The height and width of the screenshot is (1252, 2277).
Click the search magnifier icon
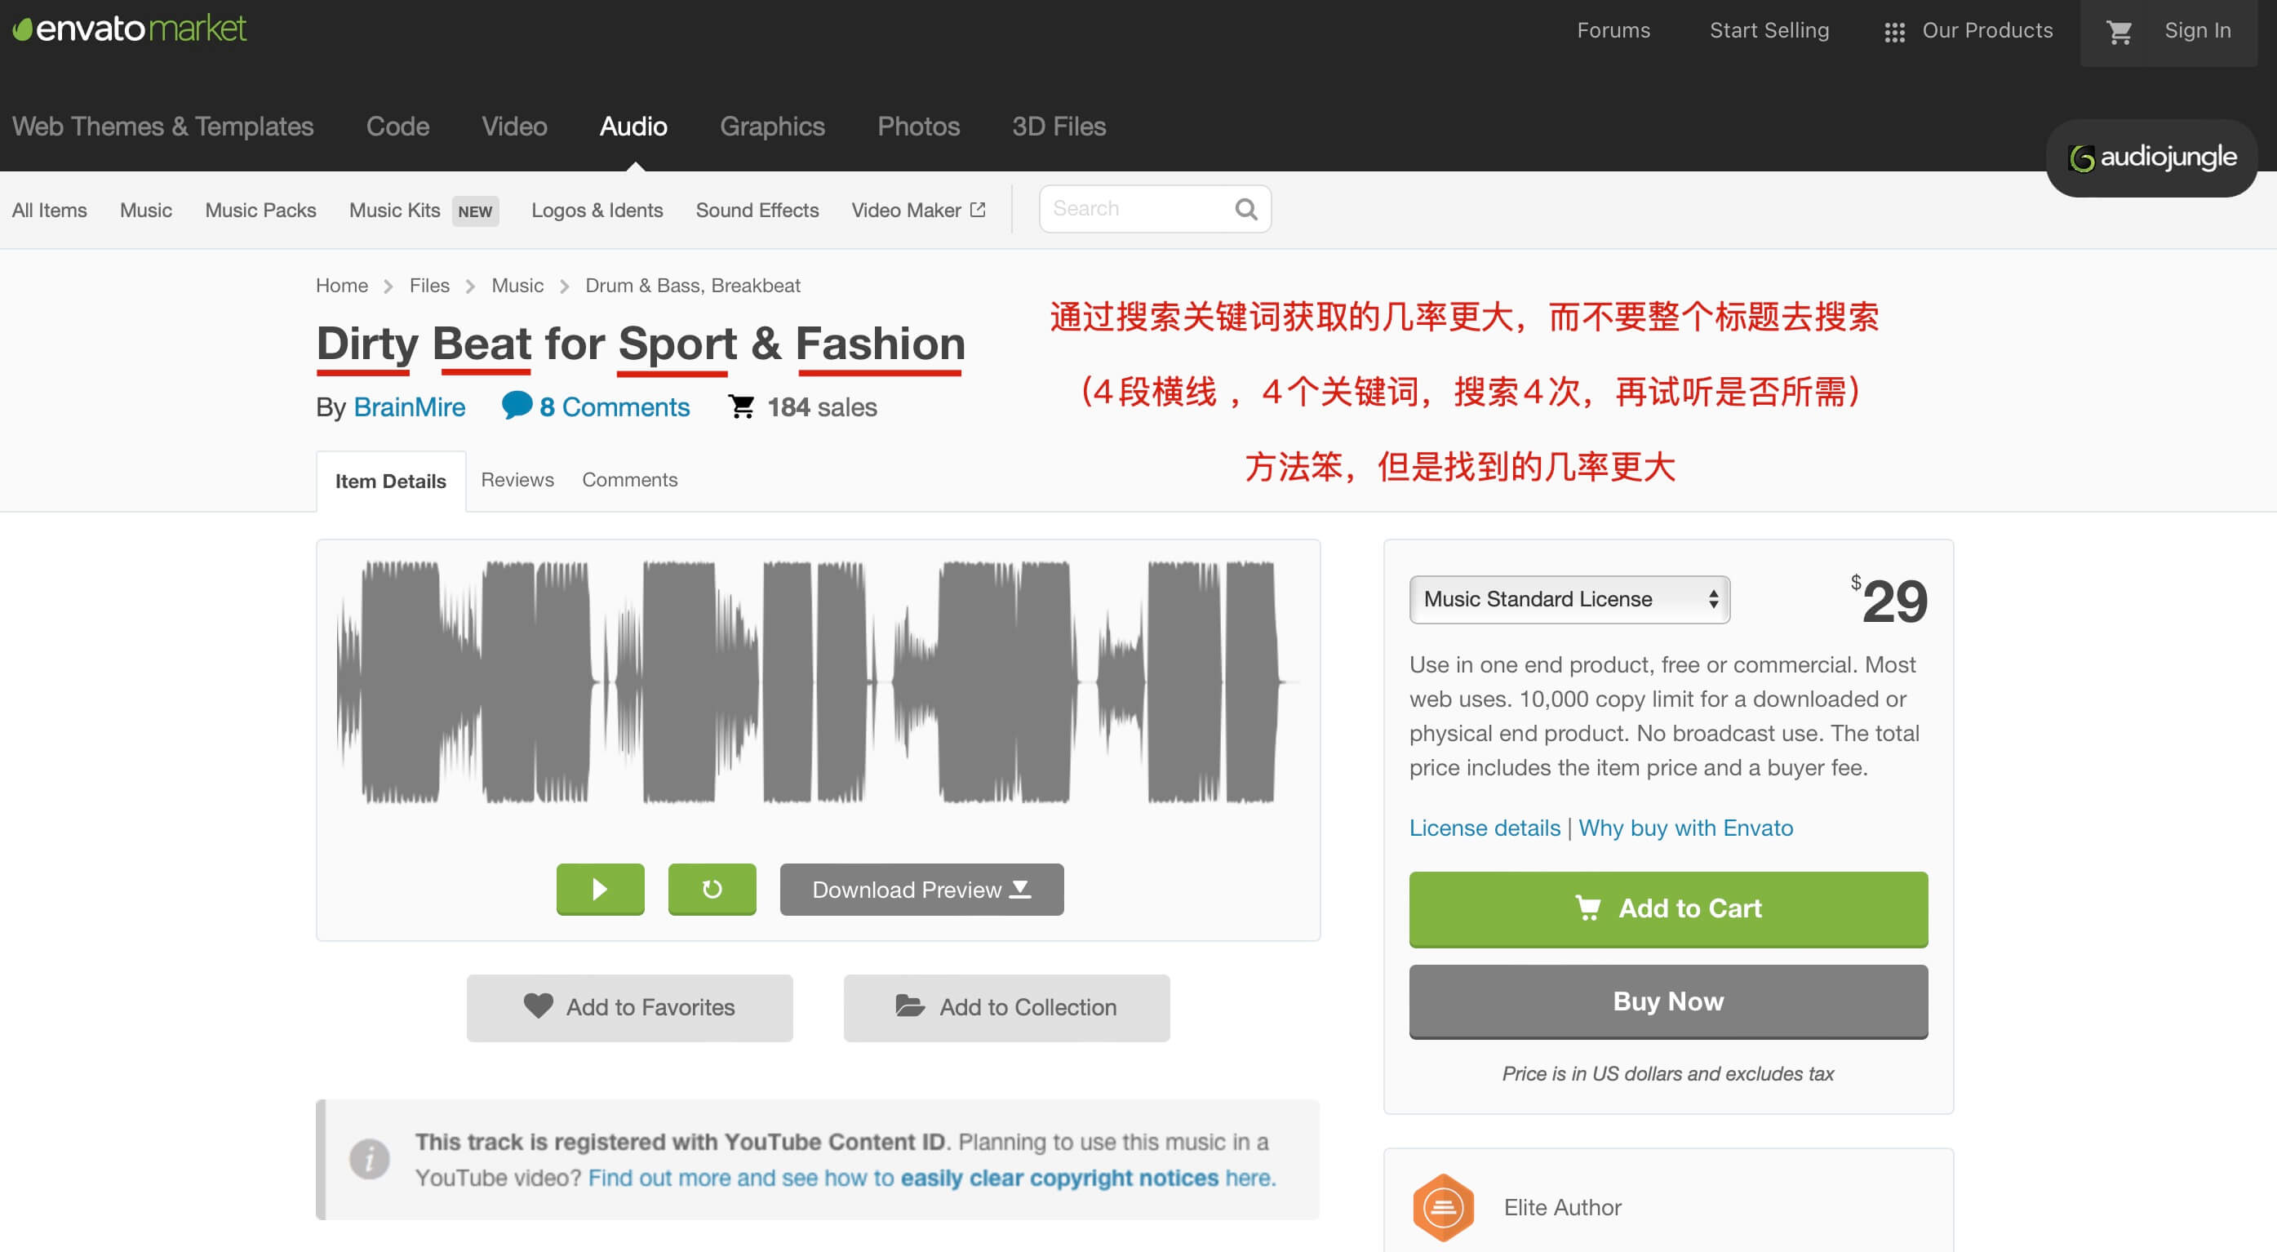1246,210
